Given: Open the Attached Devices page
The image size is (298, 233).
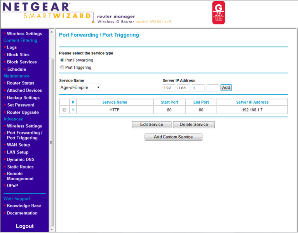Looking at the screenshot, I should tap(24, 90).
